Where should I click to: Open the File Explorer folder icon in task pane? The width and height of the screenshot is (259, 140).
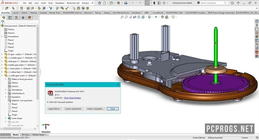pos(257,29)
